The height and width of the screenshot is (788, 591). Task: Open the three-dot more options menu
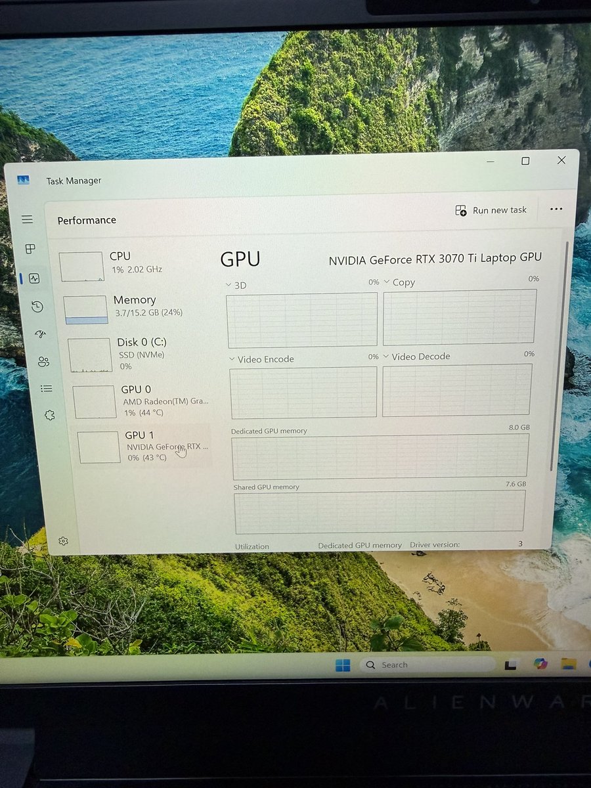tap(556, 209)
